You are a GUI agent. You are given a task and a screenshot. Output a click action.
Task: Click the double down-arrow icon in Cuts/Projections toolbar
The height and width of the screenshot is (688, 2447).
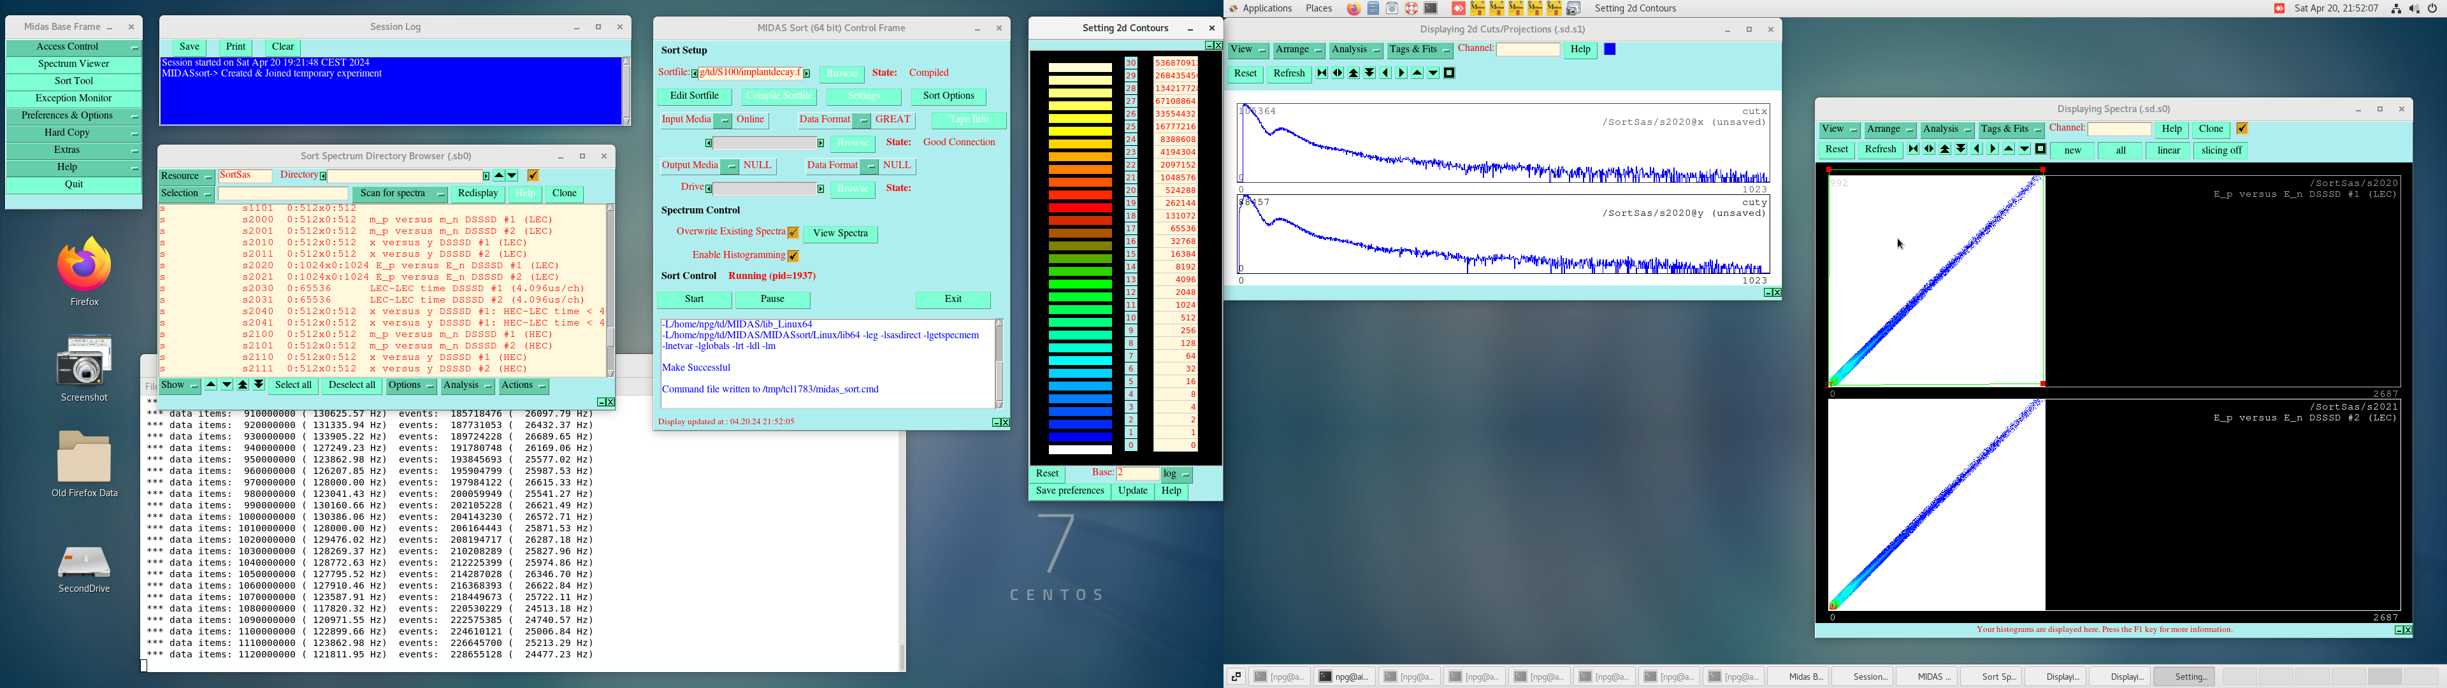(1370, 73)
